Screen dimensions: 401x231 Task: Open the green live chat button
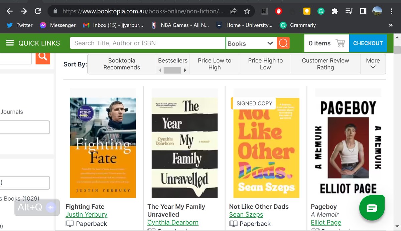[x=372, y=208]
